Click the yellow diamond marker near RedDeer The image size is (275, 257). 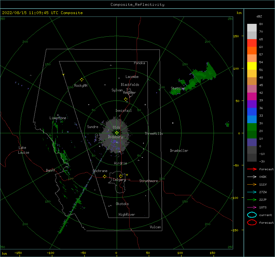pos(126,99)
